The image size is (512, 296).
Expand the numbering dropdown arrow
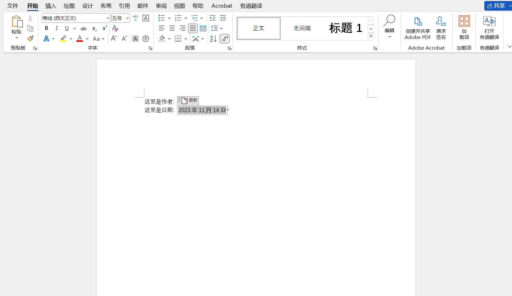tap(186, 18)
